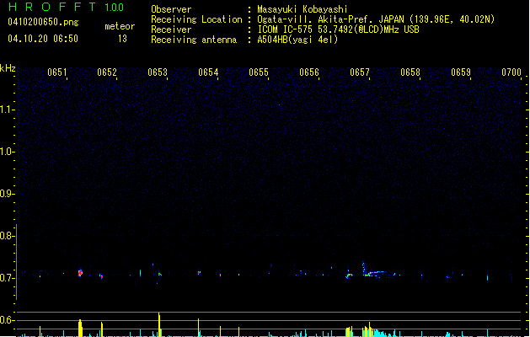Click the 0654 time marker

click(208, 72)
